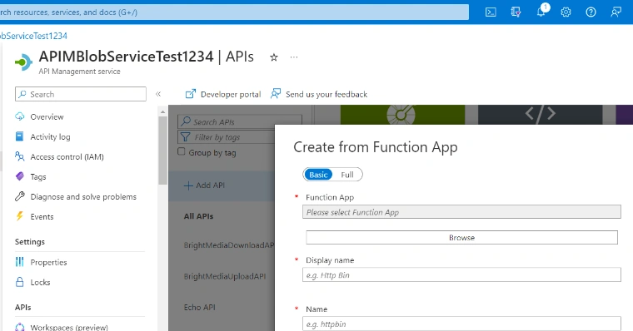Click the Properties bars icon
This screenshot has width=633, height=331.
click(19, 262)
